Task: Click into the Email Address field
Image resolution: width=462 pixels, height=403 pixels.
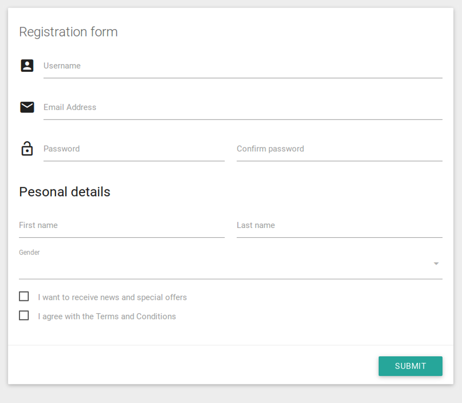Action: (242, 108)
